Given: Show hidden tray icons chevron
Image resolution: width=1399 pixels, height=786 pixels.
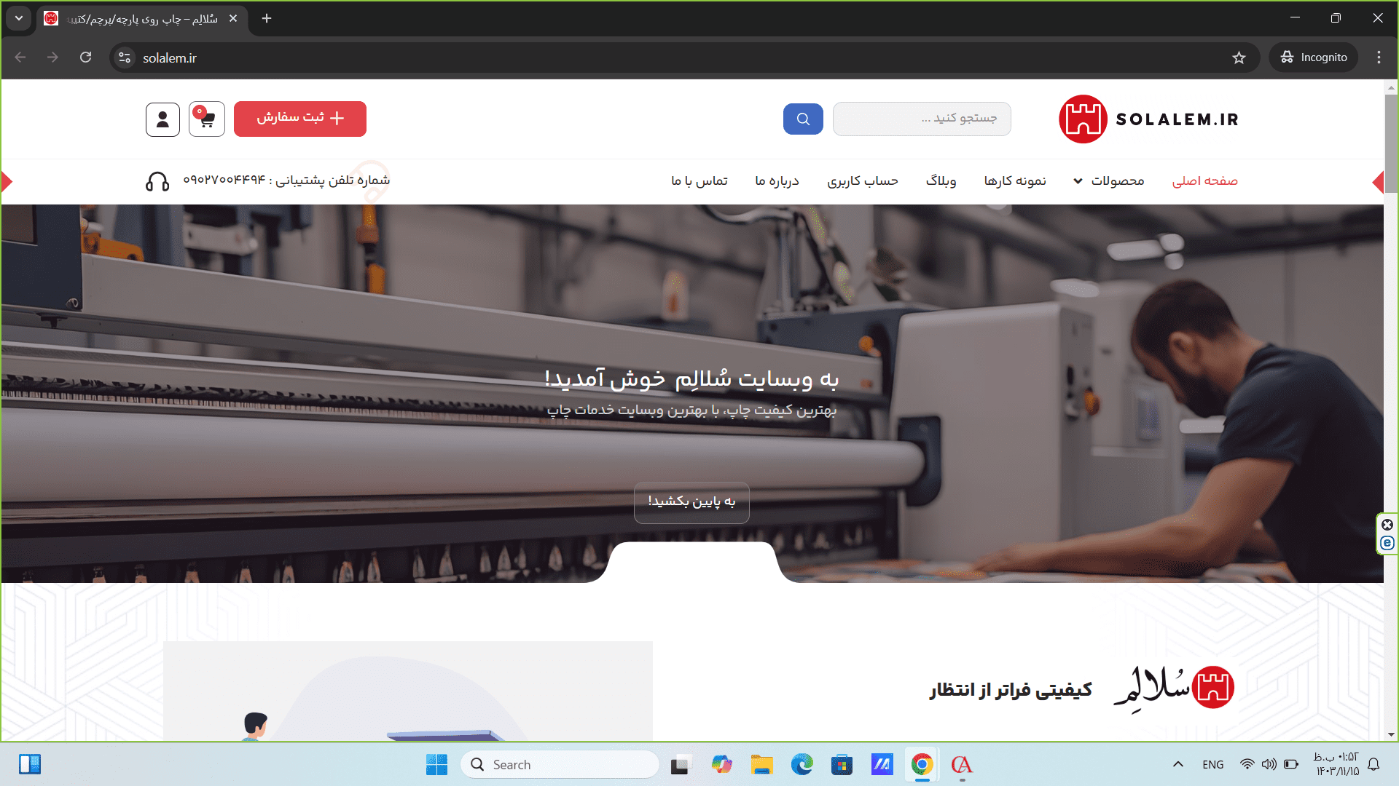Looking at the screenshot, I should click(1177, 765).
